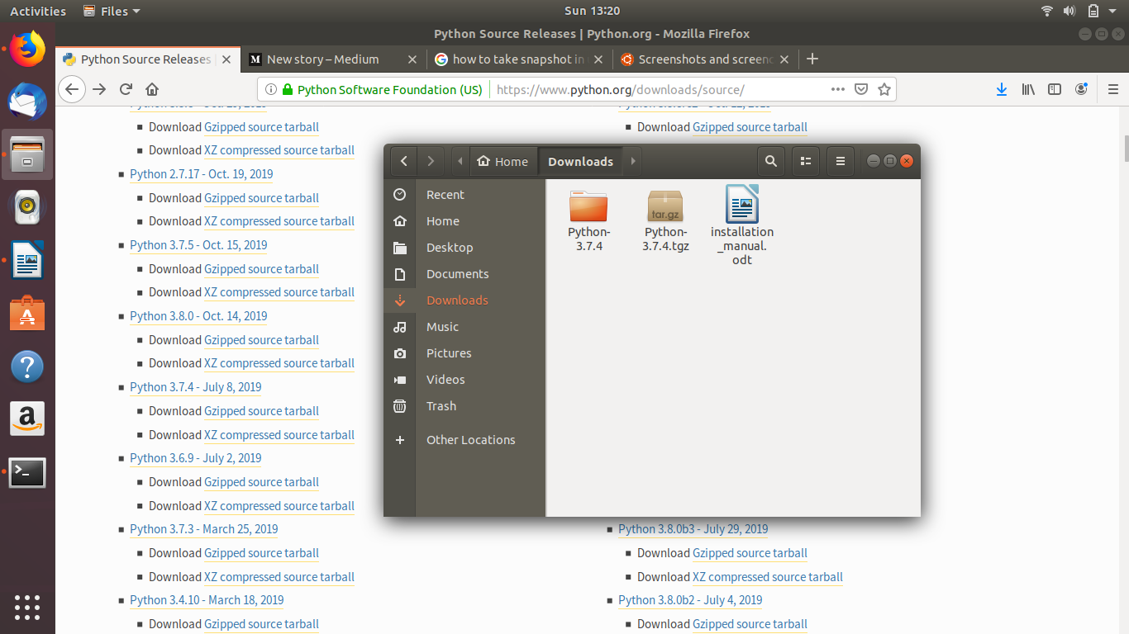
Task: Open Amazon launcher in the dock
Action: pyautogui.click(x=27, y=419)
